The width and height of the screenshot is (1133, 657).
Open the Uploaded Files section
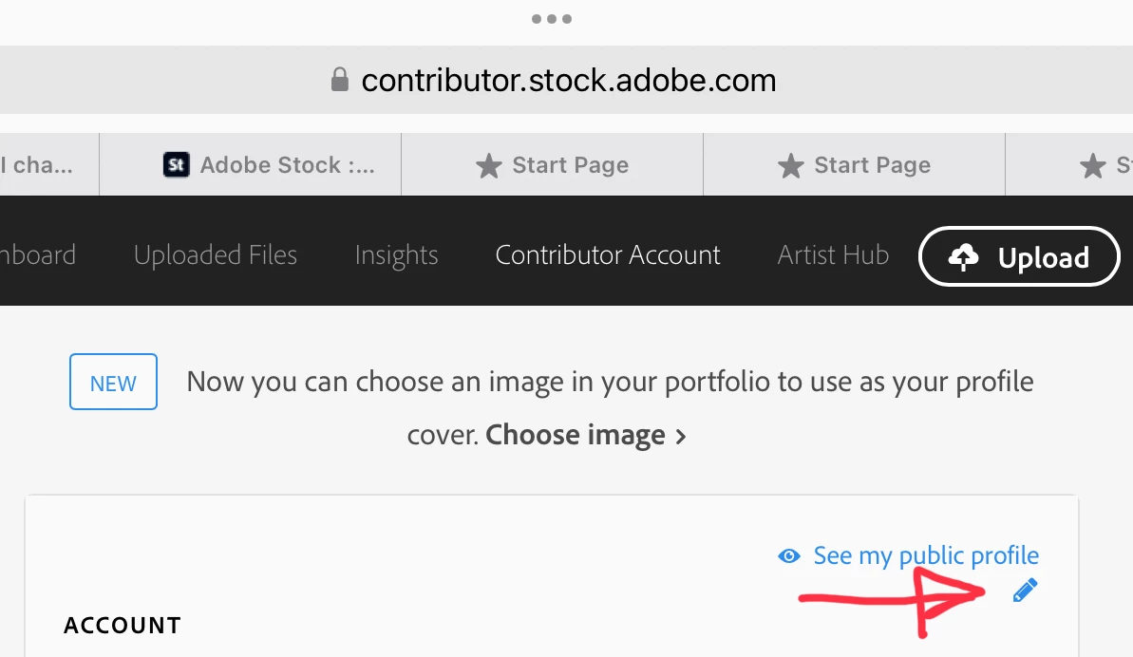coord(216,255)
